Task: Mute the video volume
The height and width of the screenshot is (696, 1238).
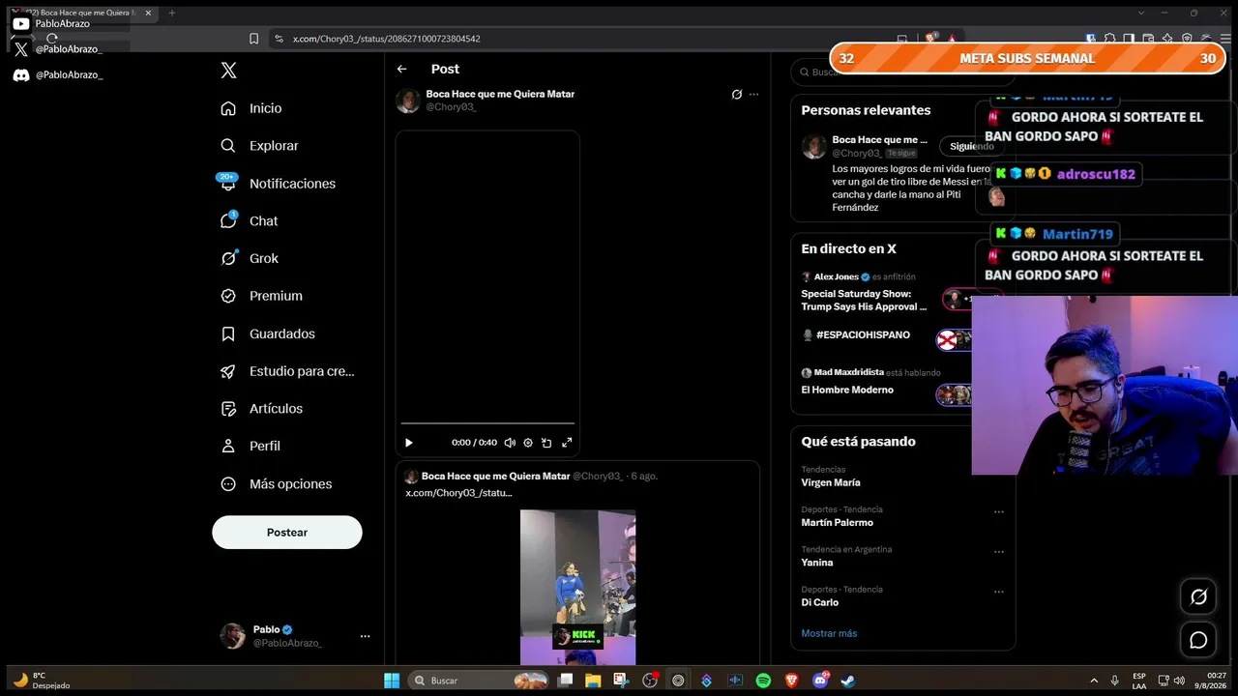Action: (x=510, y=443)
